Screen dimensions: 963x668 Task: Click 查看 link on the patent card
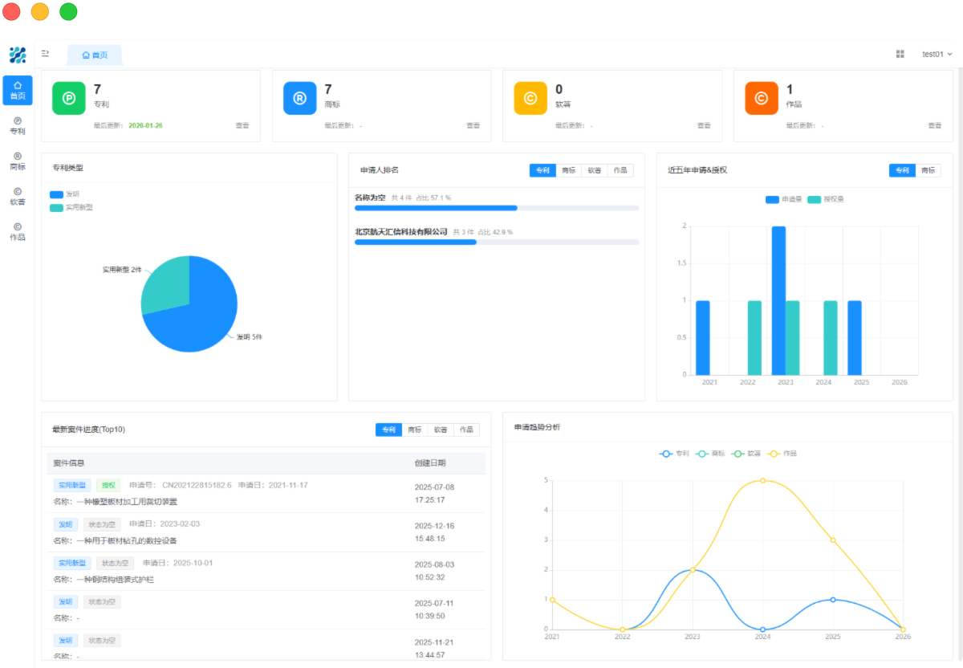(242, 125)
